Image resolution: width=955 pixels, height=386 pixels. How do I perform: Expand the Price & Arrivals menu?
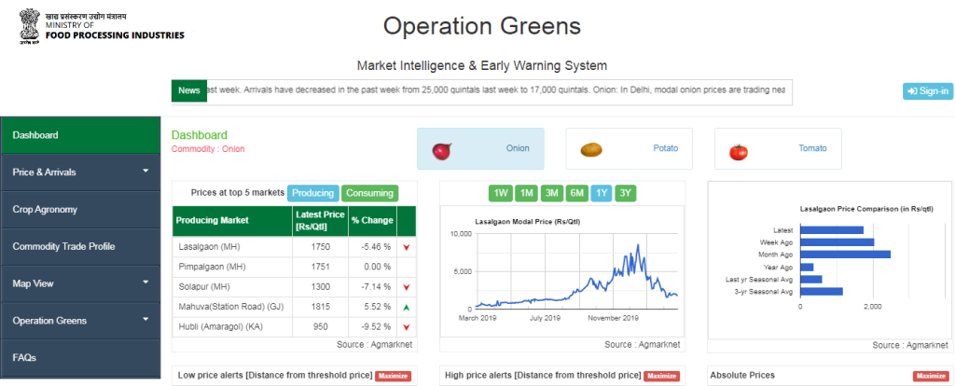pos(80,172)
